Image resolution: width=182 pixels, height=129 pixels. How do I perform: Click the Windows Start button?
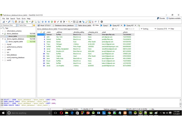tap(3, 113)
